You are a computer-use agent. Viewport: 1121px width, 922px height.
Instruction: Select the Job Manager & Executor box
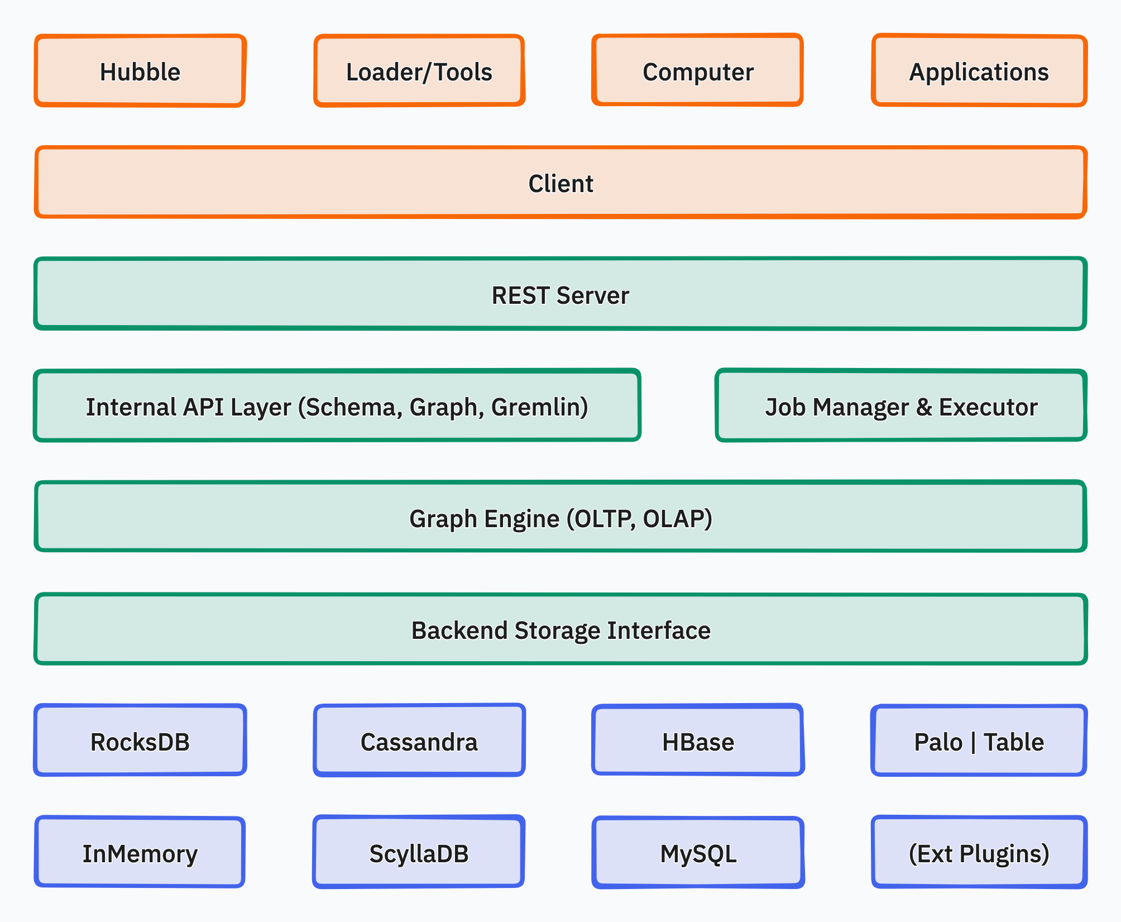click(900, 406)
